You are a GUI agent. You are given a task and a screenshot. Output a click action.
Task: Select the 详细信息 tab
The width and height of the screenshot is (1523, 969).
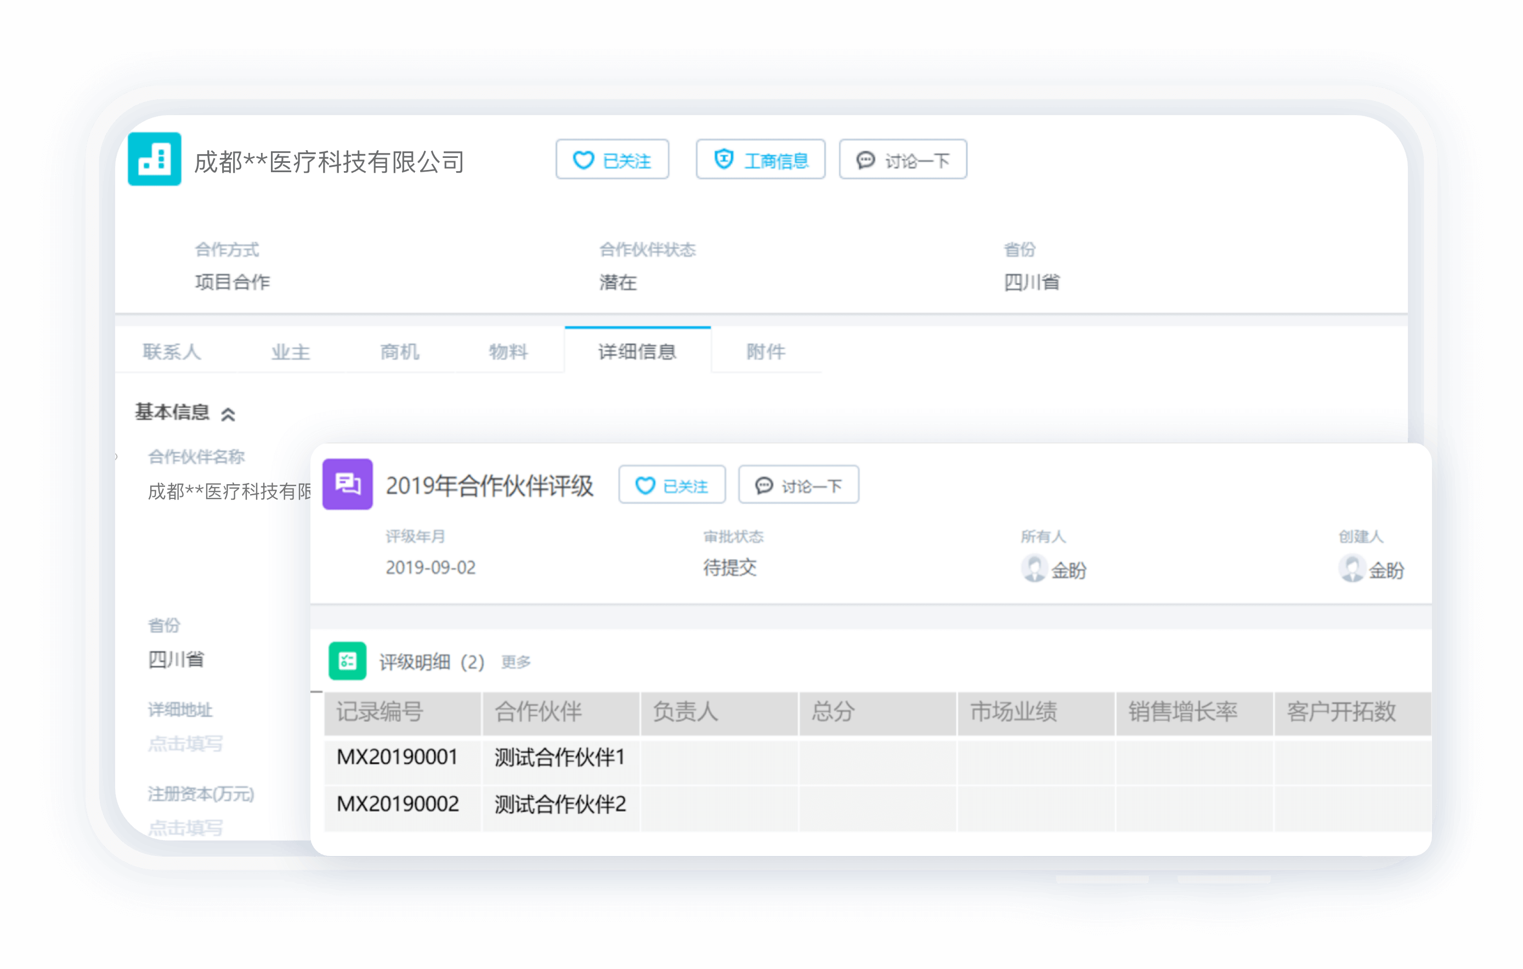point(637,352)
